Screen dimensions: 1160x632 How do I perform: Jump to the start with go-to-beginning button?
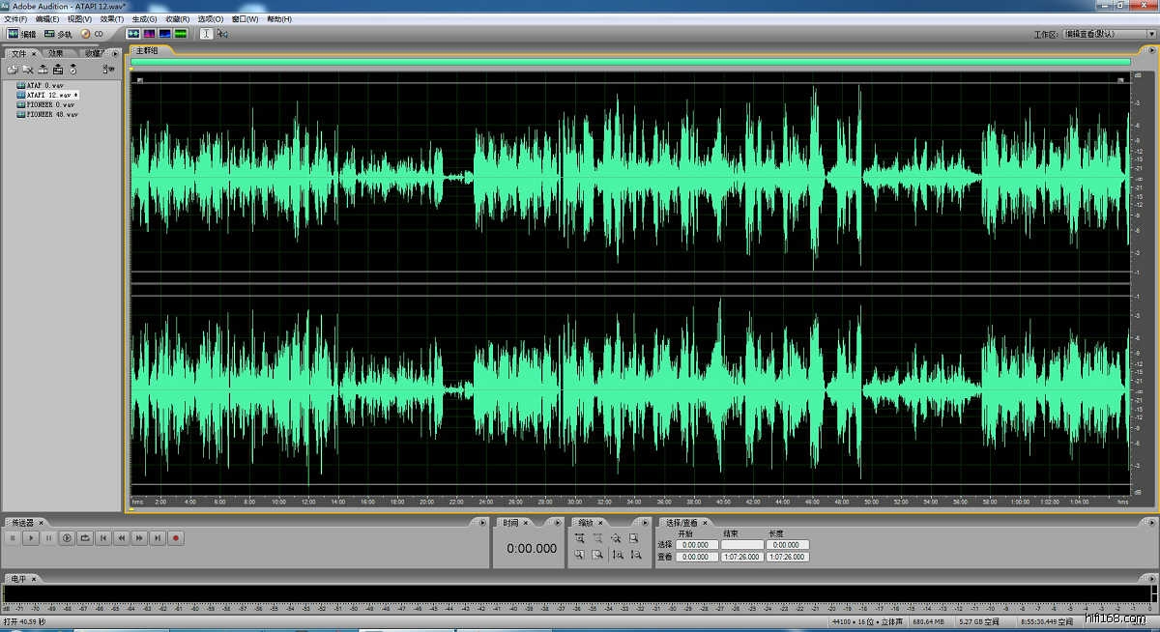click(x=103, y=538)
